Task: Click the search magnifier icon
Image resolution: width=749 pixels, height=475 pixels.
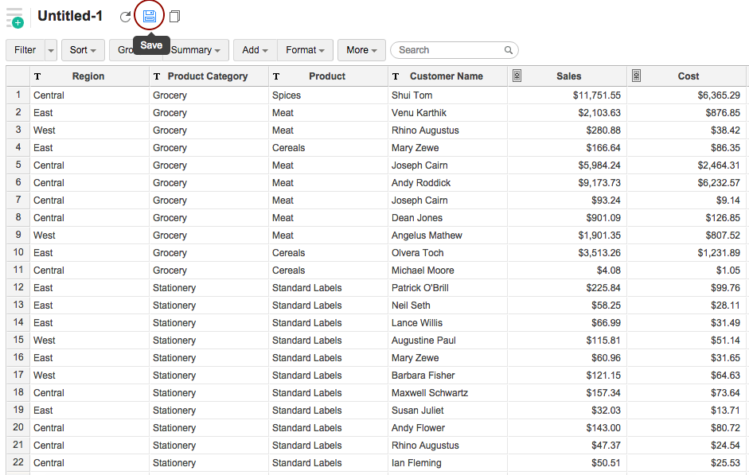Action: (509, 50)
